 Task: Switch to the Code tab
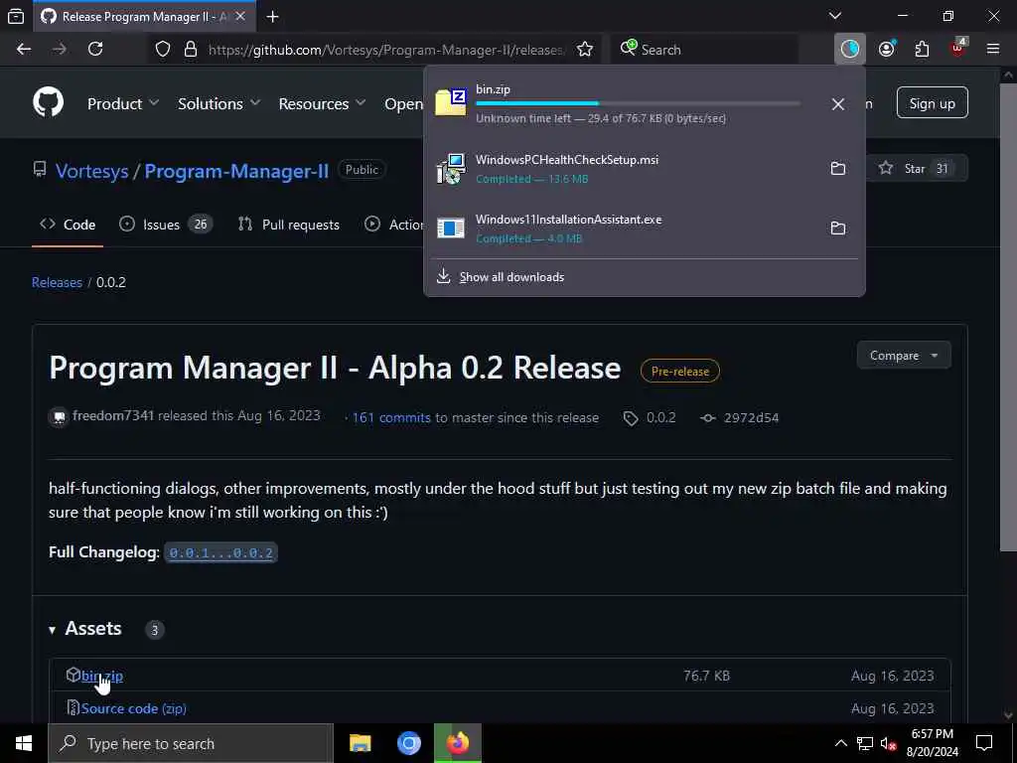(x=68, y=225)
